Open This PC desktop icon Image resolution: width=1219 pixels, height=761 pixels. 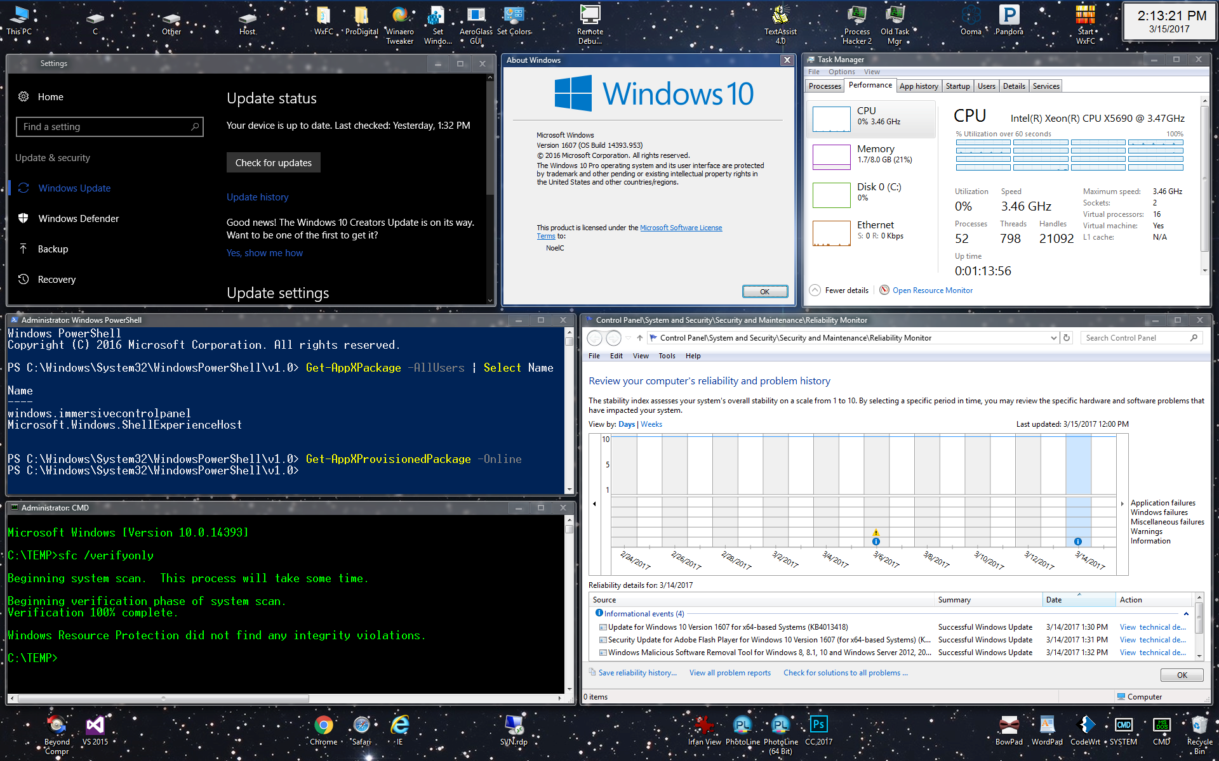pyautogui.click(x=19, y=20)
